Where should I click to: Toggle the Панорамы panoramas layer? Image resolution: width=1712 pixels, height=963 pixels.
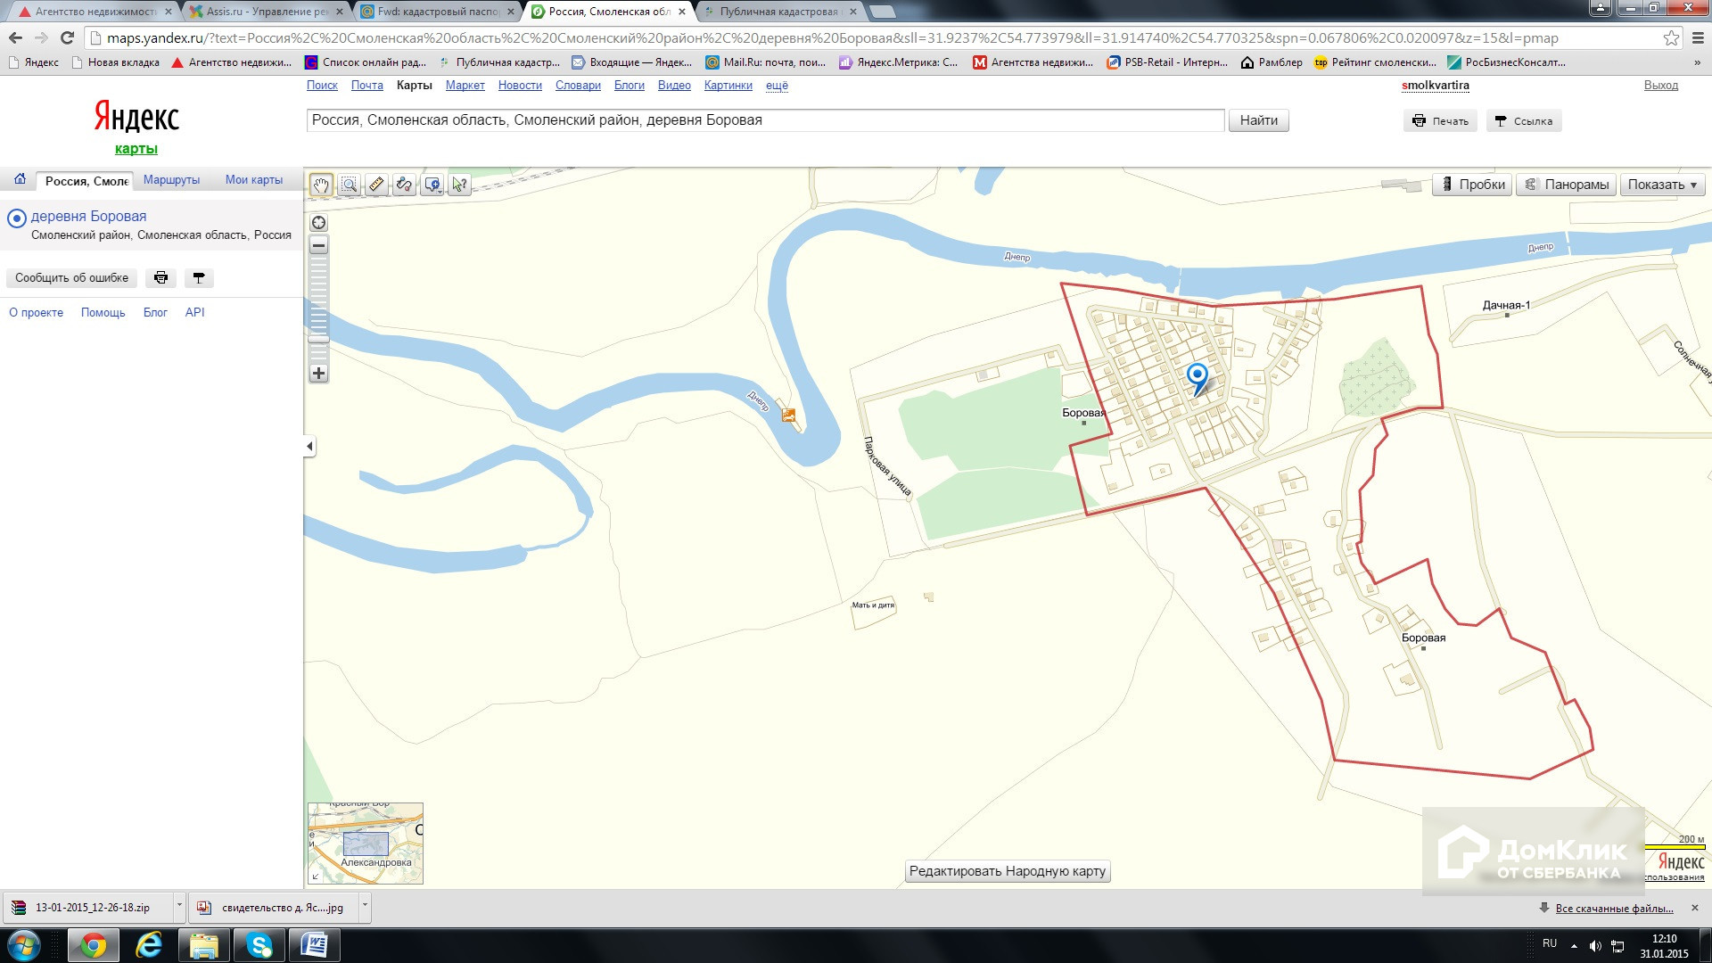tap(1567, 185)
